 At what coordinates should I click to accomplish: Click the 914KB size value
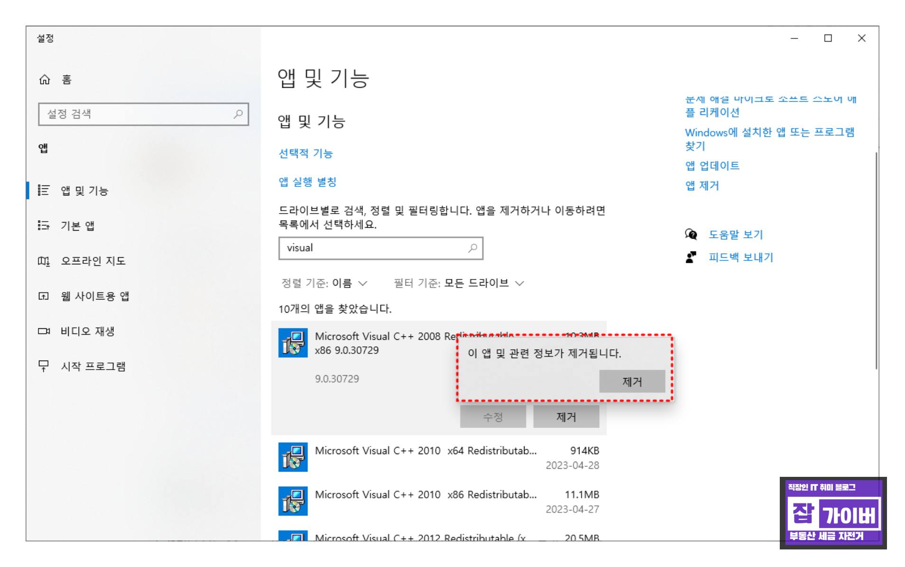pyautogui.click(x=584, y=450)
